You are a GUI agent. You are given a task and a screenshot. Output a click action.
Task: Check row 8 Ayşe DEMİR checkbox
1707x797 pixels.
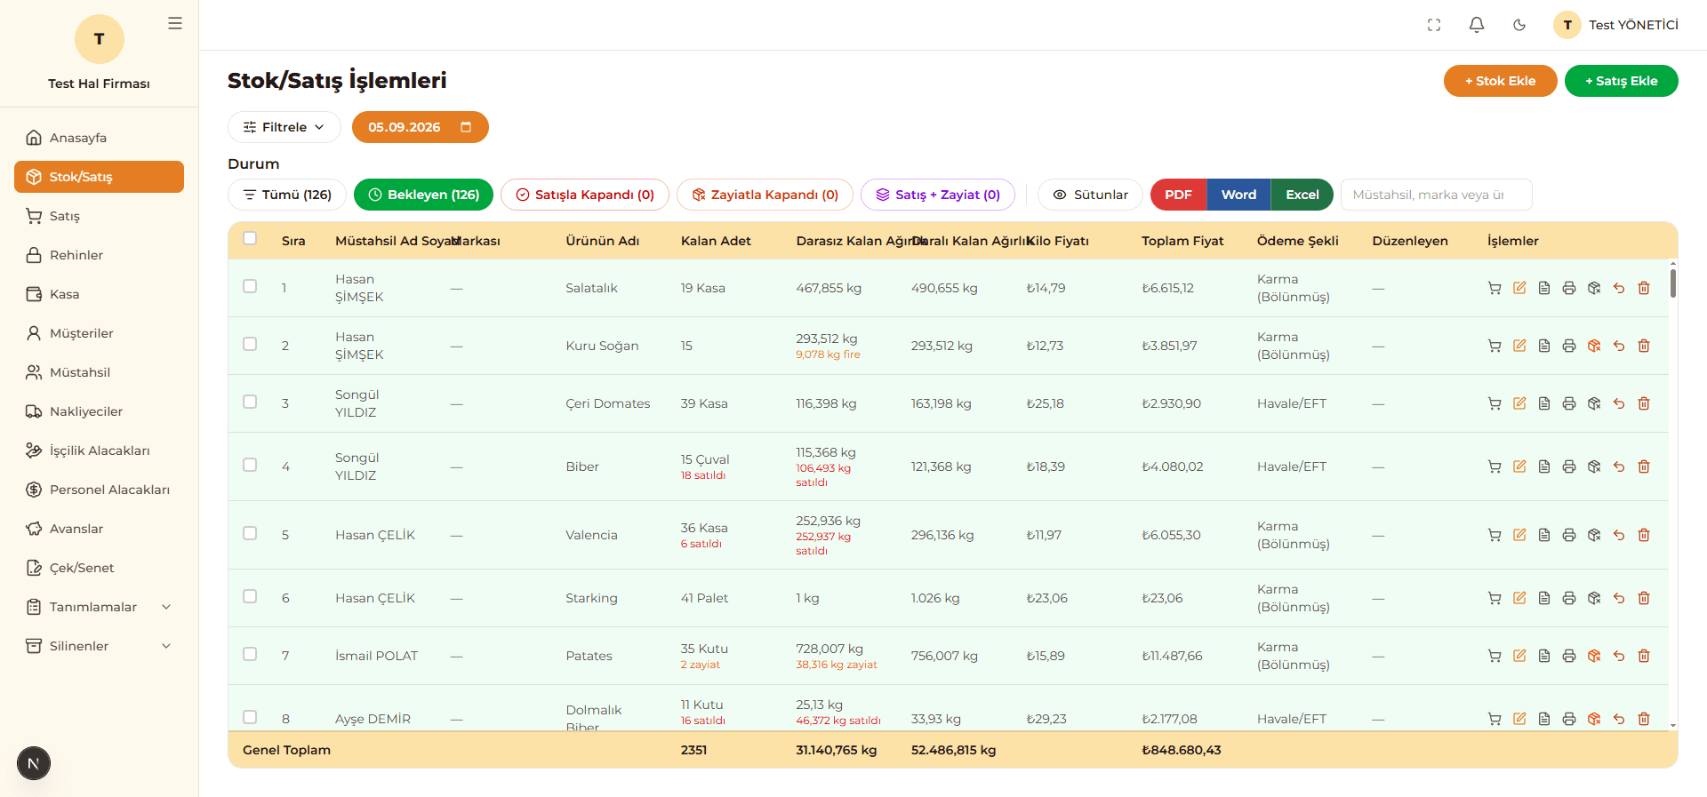pyautogui.click(x=250, y=717)
